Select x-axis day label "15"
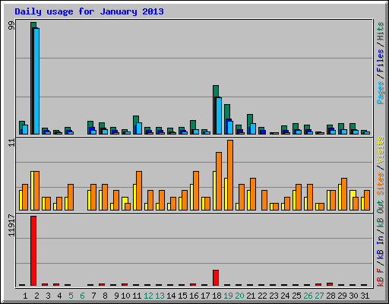The width and height of the screenshot is (389, 304). (x=182, y=296)
